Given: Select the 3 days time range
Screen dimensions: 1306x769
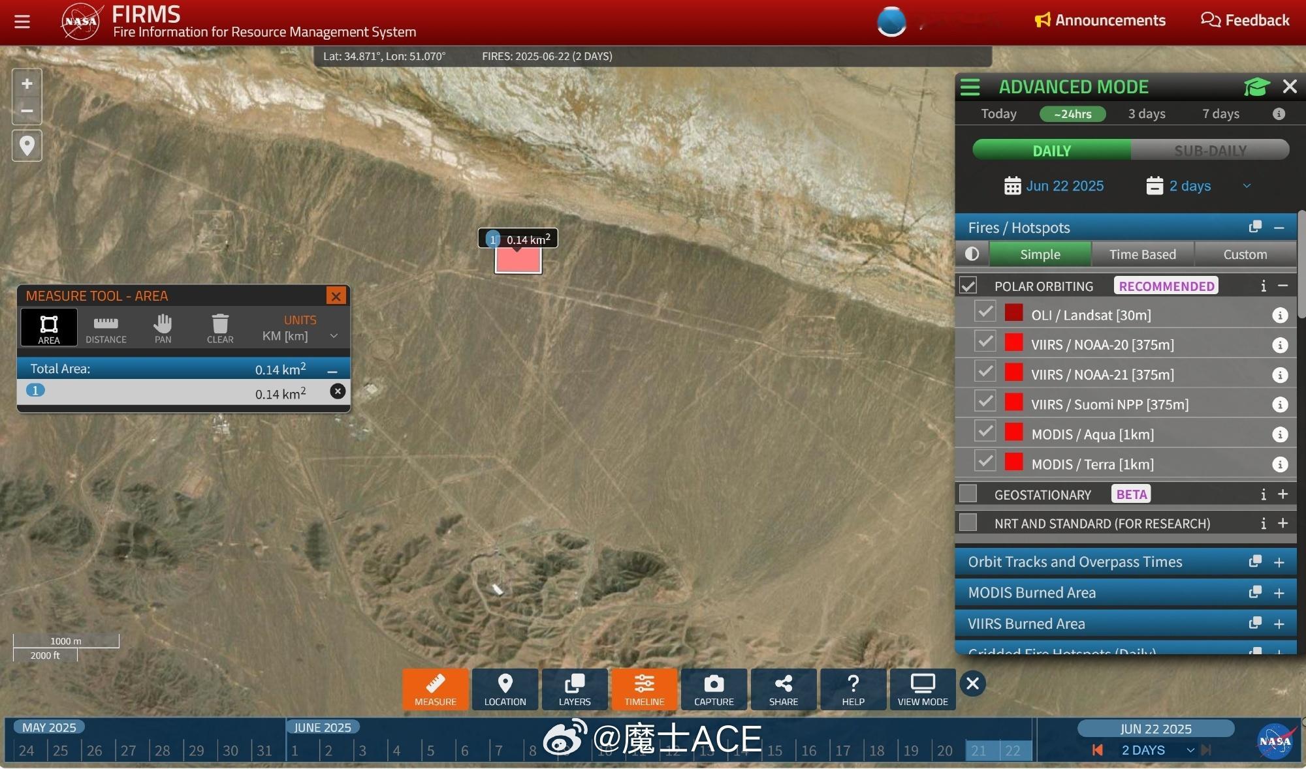Looking at the screenshot, I should click(1147, 114).
